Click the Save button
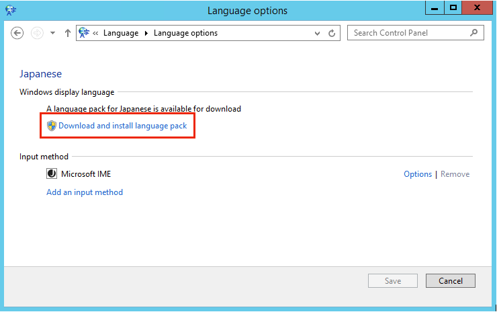The image size is (497, 312). (x=393, y=280)
